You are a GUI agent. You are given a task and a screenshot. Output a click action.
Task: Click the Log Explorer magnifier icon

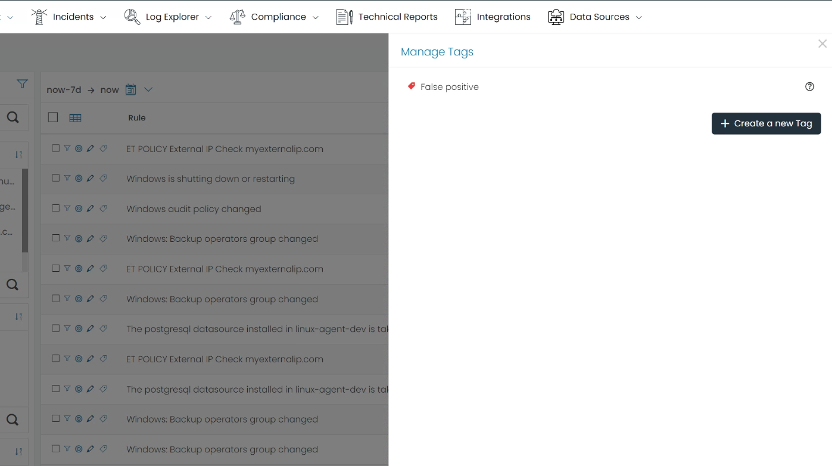click(133, 16)
